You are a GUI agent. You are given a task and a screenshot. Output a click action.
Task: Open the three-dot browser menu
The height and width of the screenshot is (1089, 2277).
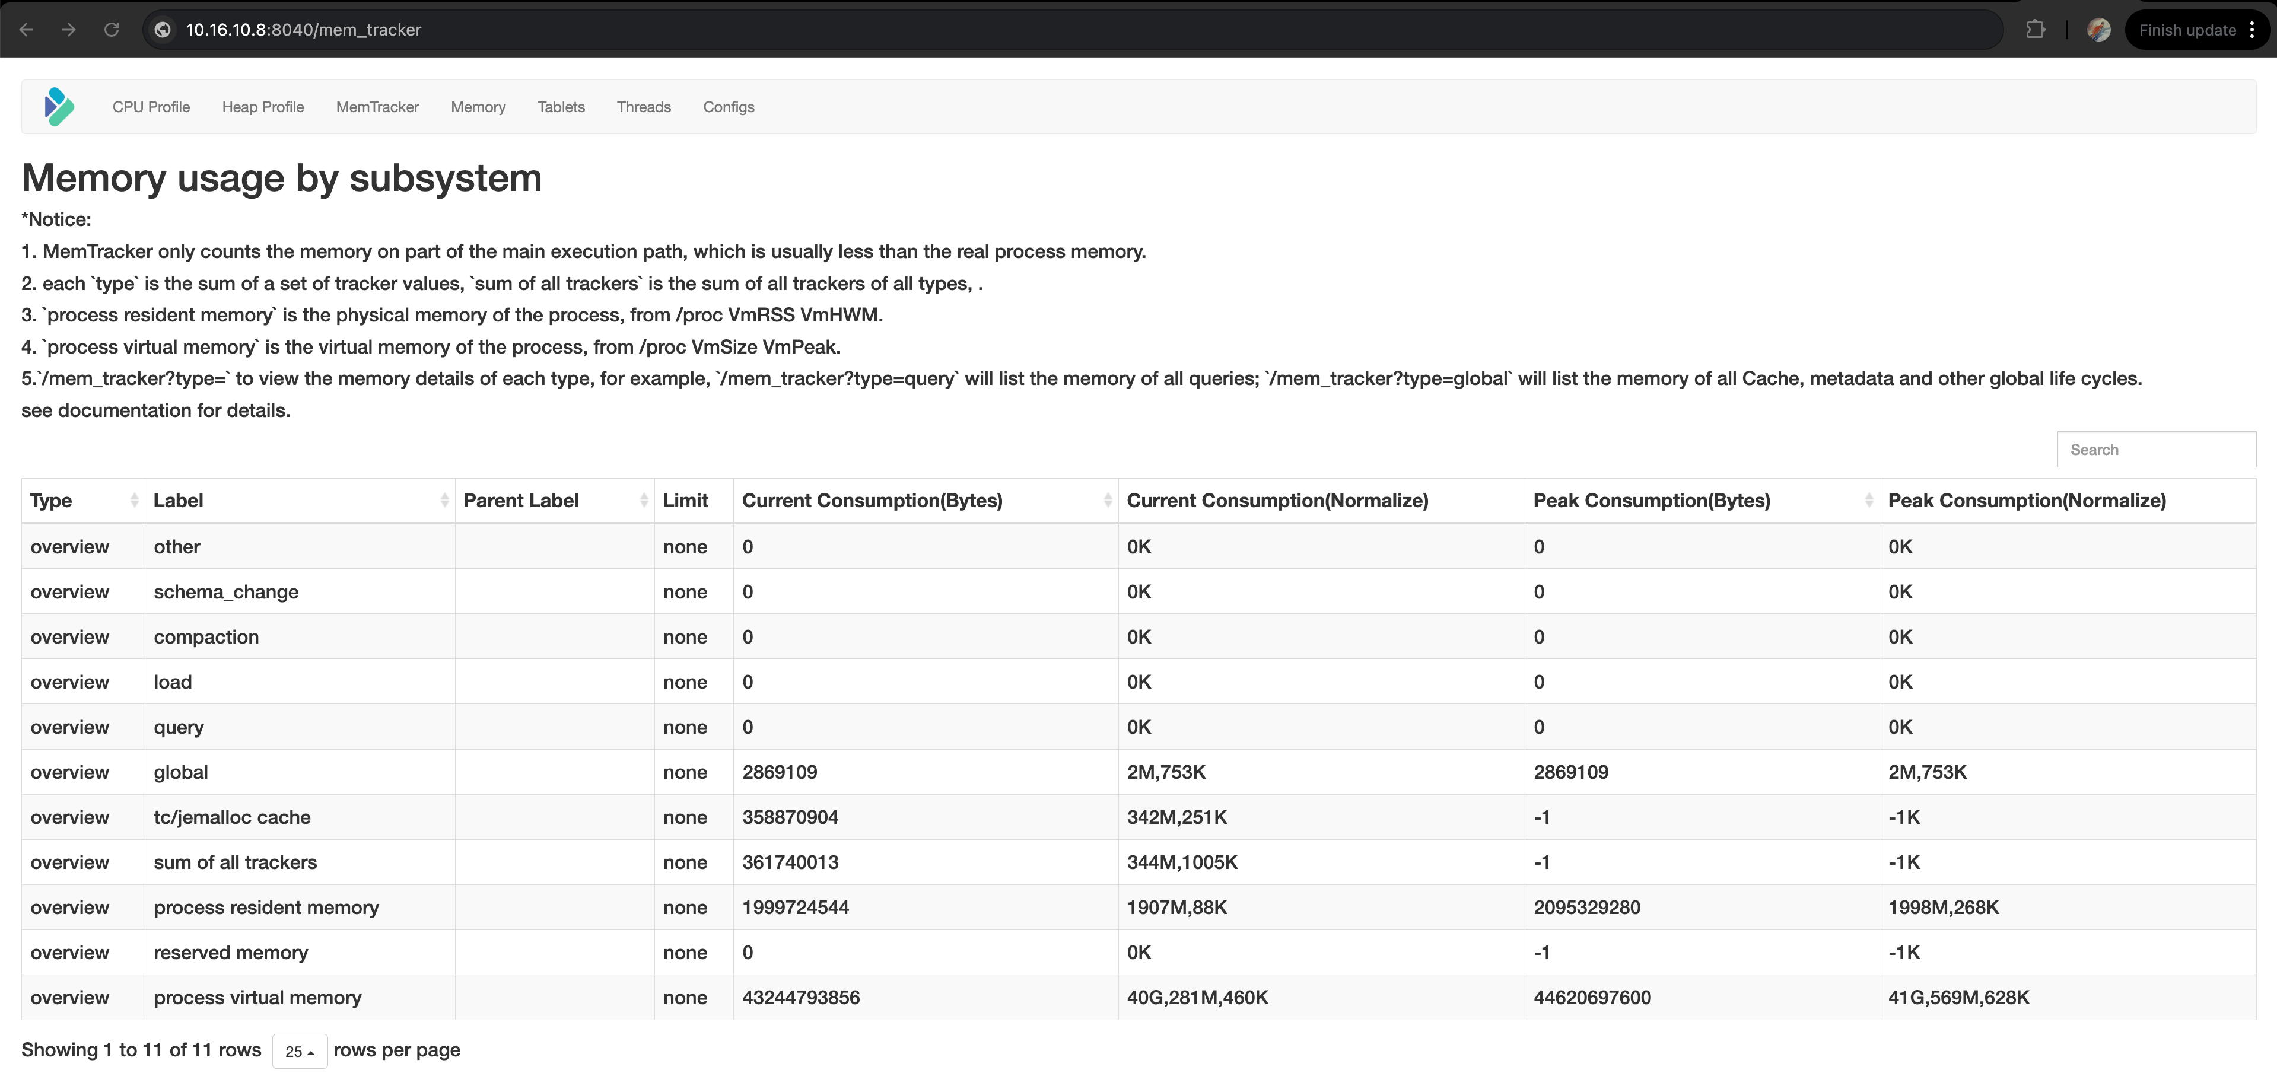click(x=2252, y=30)
